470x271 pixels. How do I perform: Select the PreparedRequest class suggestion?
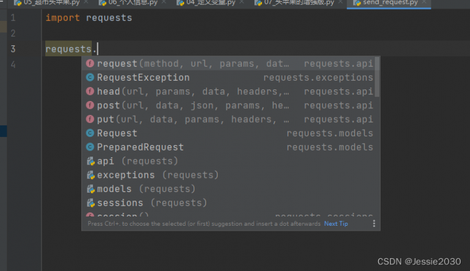coord(140,147)
